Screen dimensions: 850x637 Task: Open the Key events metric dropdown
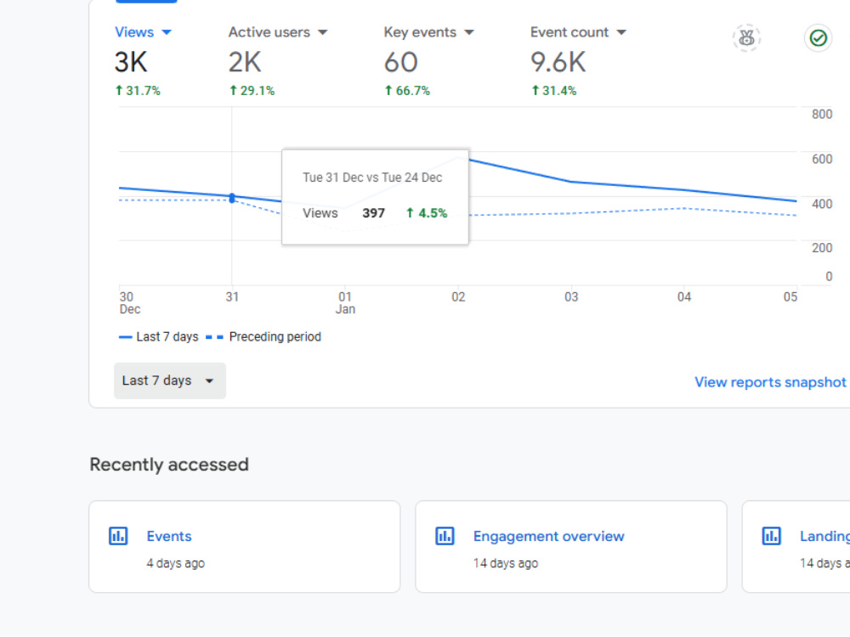pyautogui.click(x=428, y=32)
